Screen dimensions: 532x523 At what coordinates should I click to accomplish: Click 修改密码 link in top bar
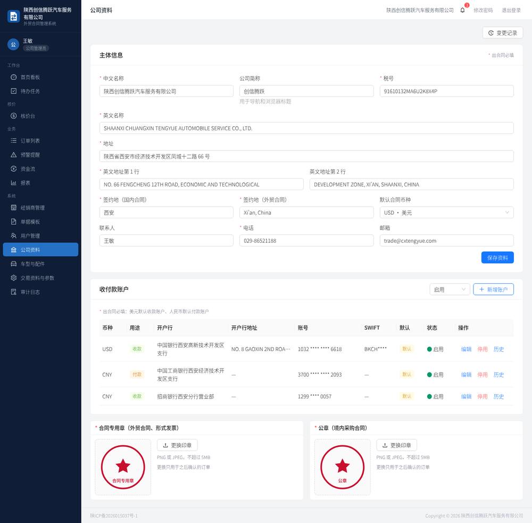tap(483, 10)
